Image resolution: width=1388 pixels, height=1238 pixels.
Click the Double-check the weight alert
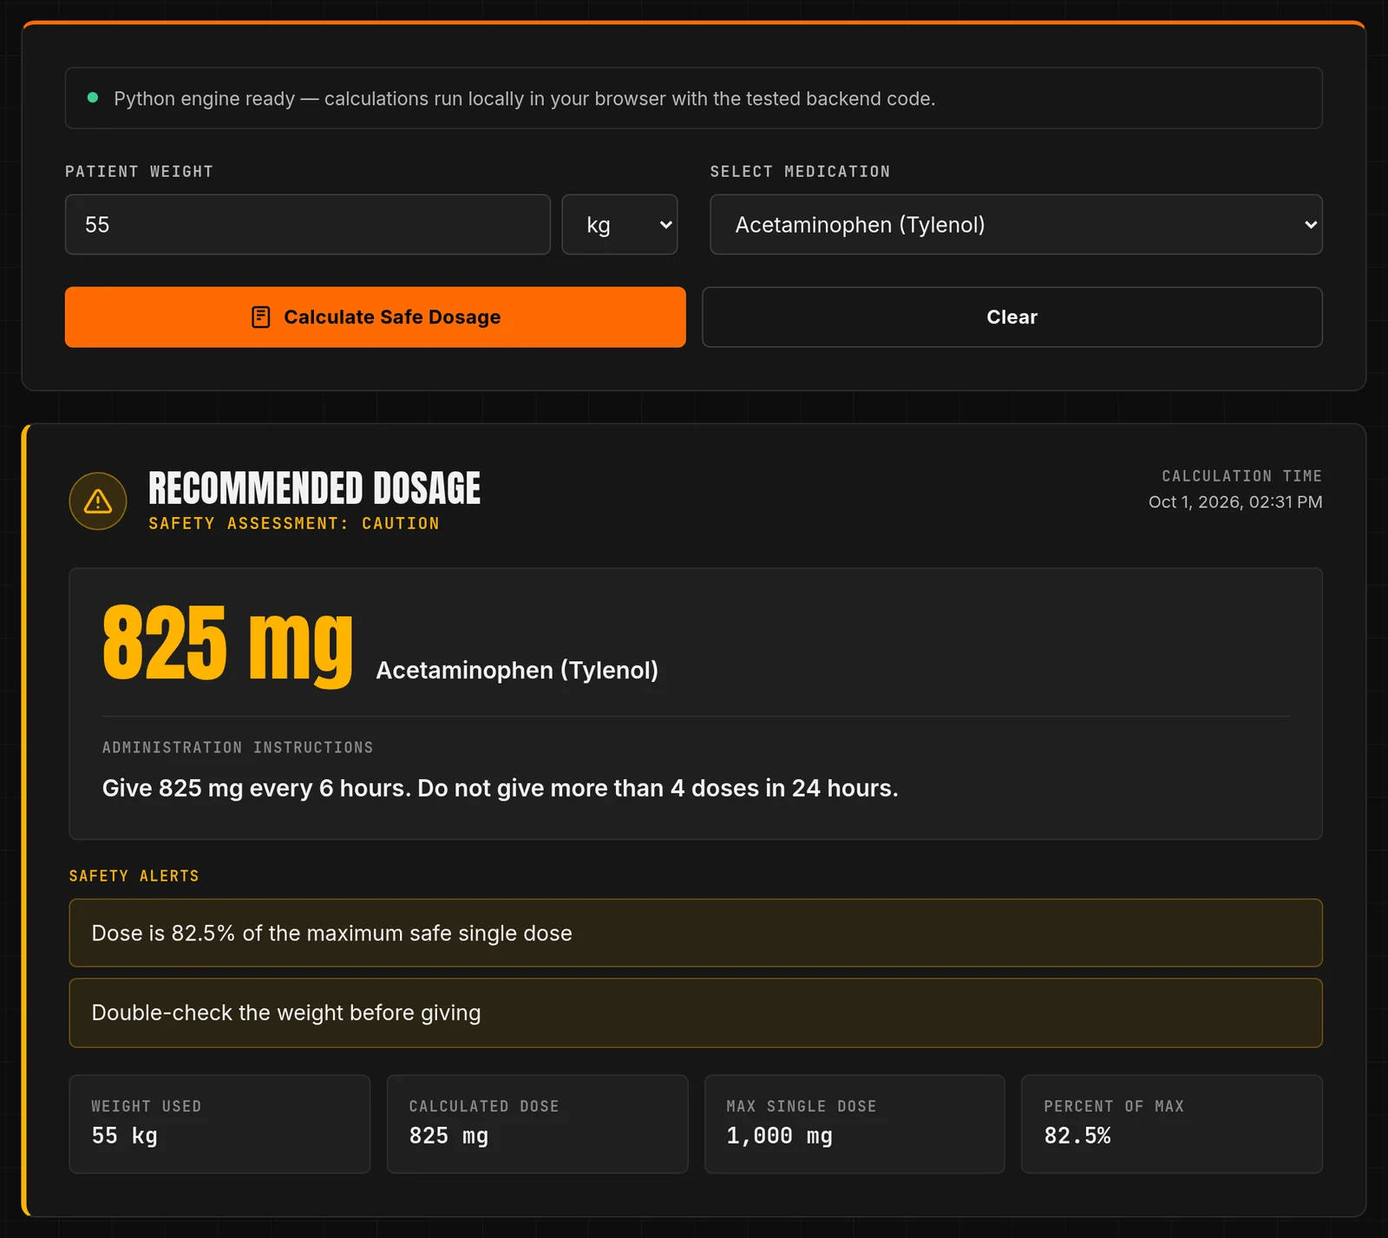tap(696, 1013)
